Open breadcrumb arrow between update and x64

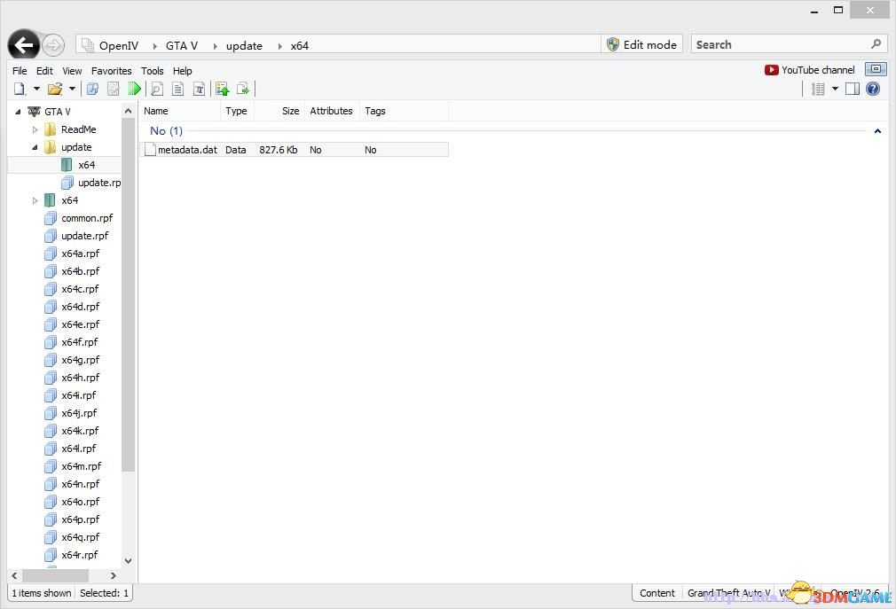click(279, 46)
